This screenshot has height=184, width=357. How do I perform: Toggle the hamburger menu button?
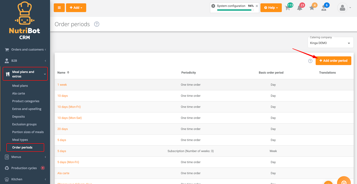(x=59, y=8)
